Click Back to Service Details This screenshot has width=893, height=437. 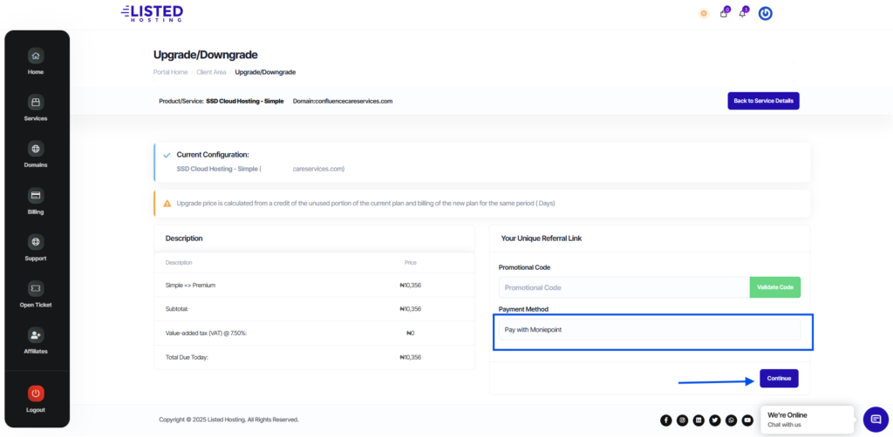(763, 101)
